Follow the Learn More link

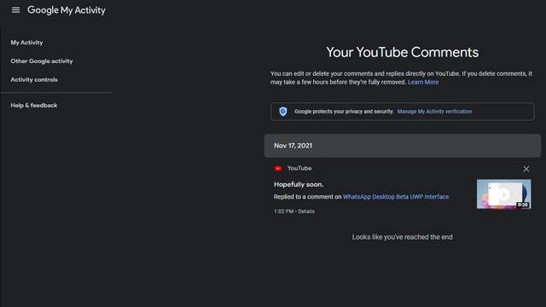423,82
